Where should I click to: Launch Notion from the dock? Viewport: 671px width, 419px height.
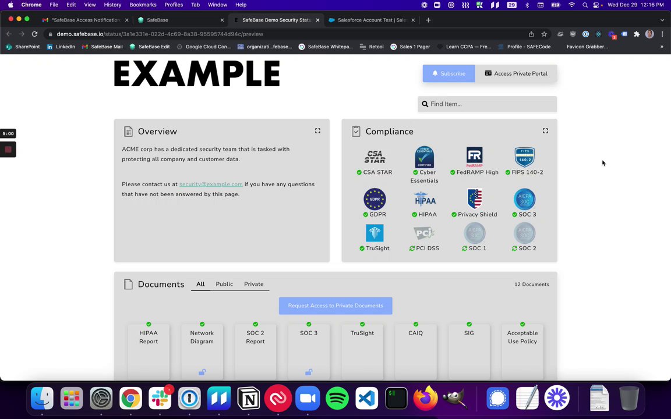click(249, 398)
